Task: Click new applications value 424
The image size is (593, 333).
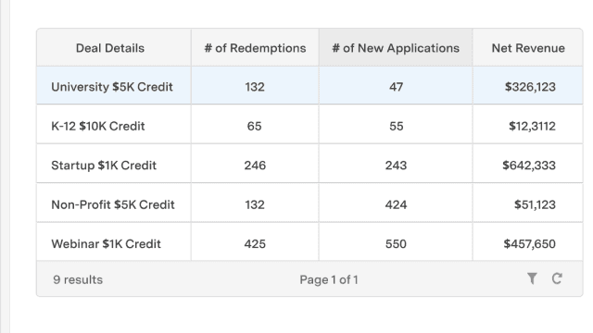Action: coord(396,204)
